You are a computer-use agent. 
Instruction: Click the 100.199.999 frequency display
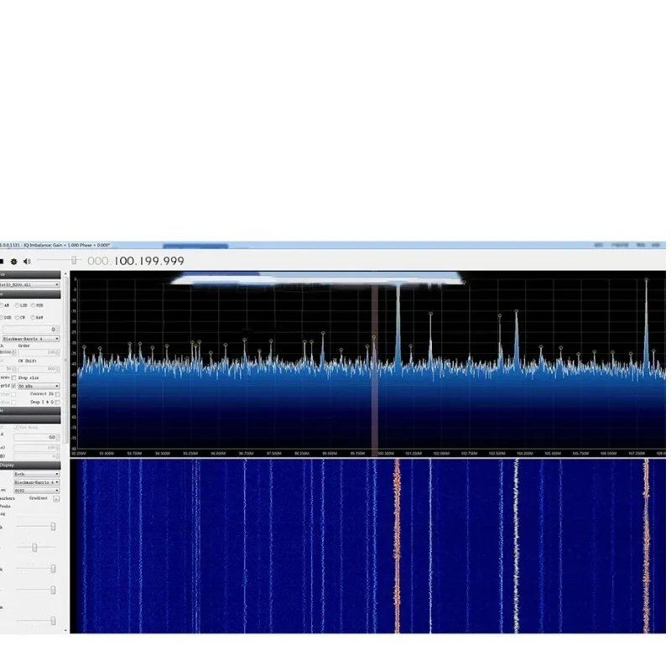[148, 262]
